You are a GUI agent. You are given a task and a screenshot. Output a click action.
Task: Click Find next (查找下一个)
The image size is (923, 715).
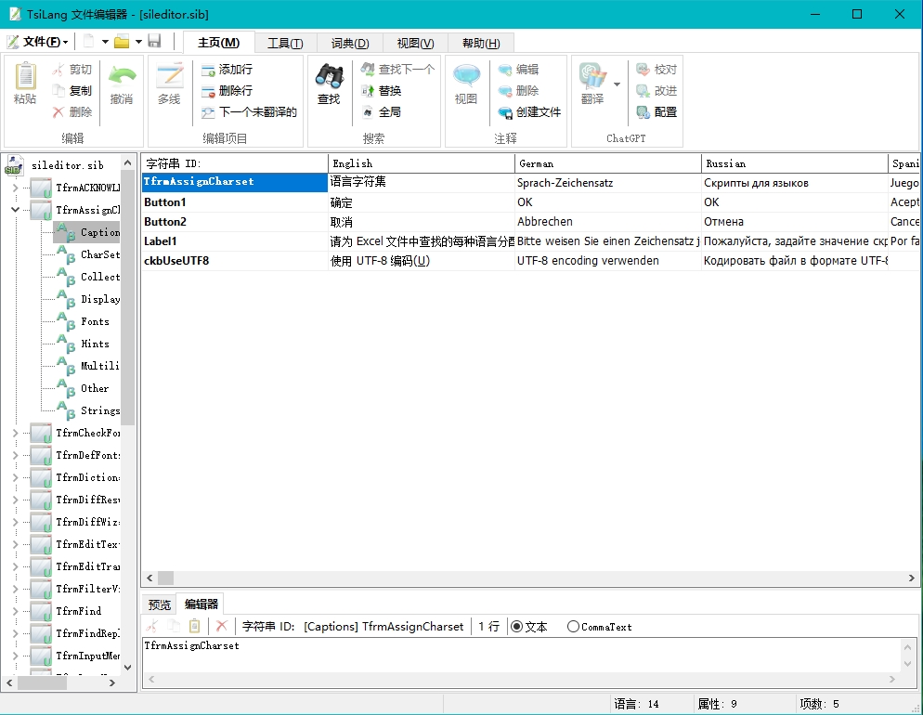tap(398, 70)
